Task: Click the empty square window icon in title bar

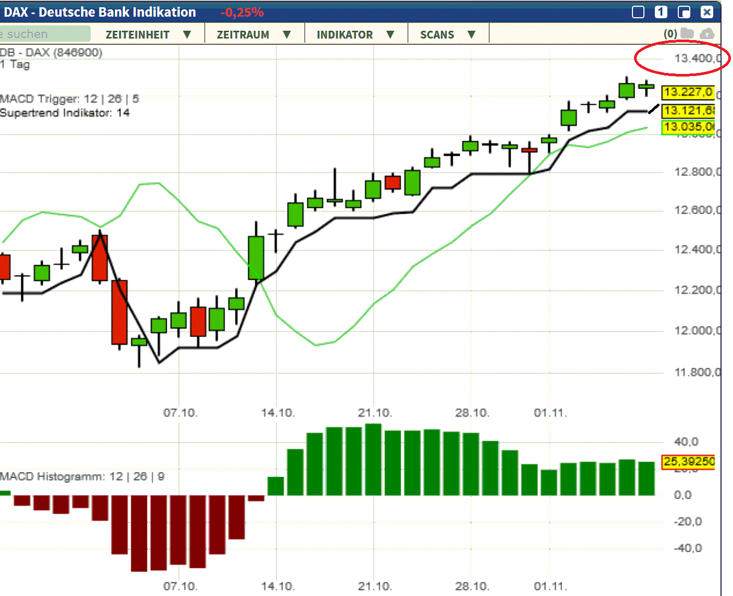Action: point(638,12)
